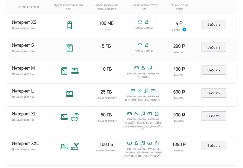The image size is (243, 168).
Task: Click the Wi-Fi router icon in Интернет XL row
Action: 75,117
